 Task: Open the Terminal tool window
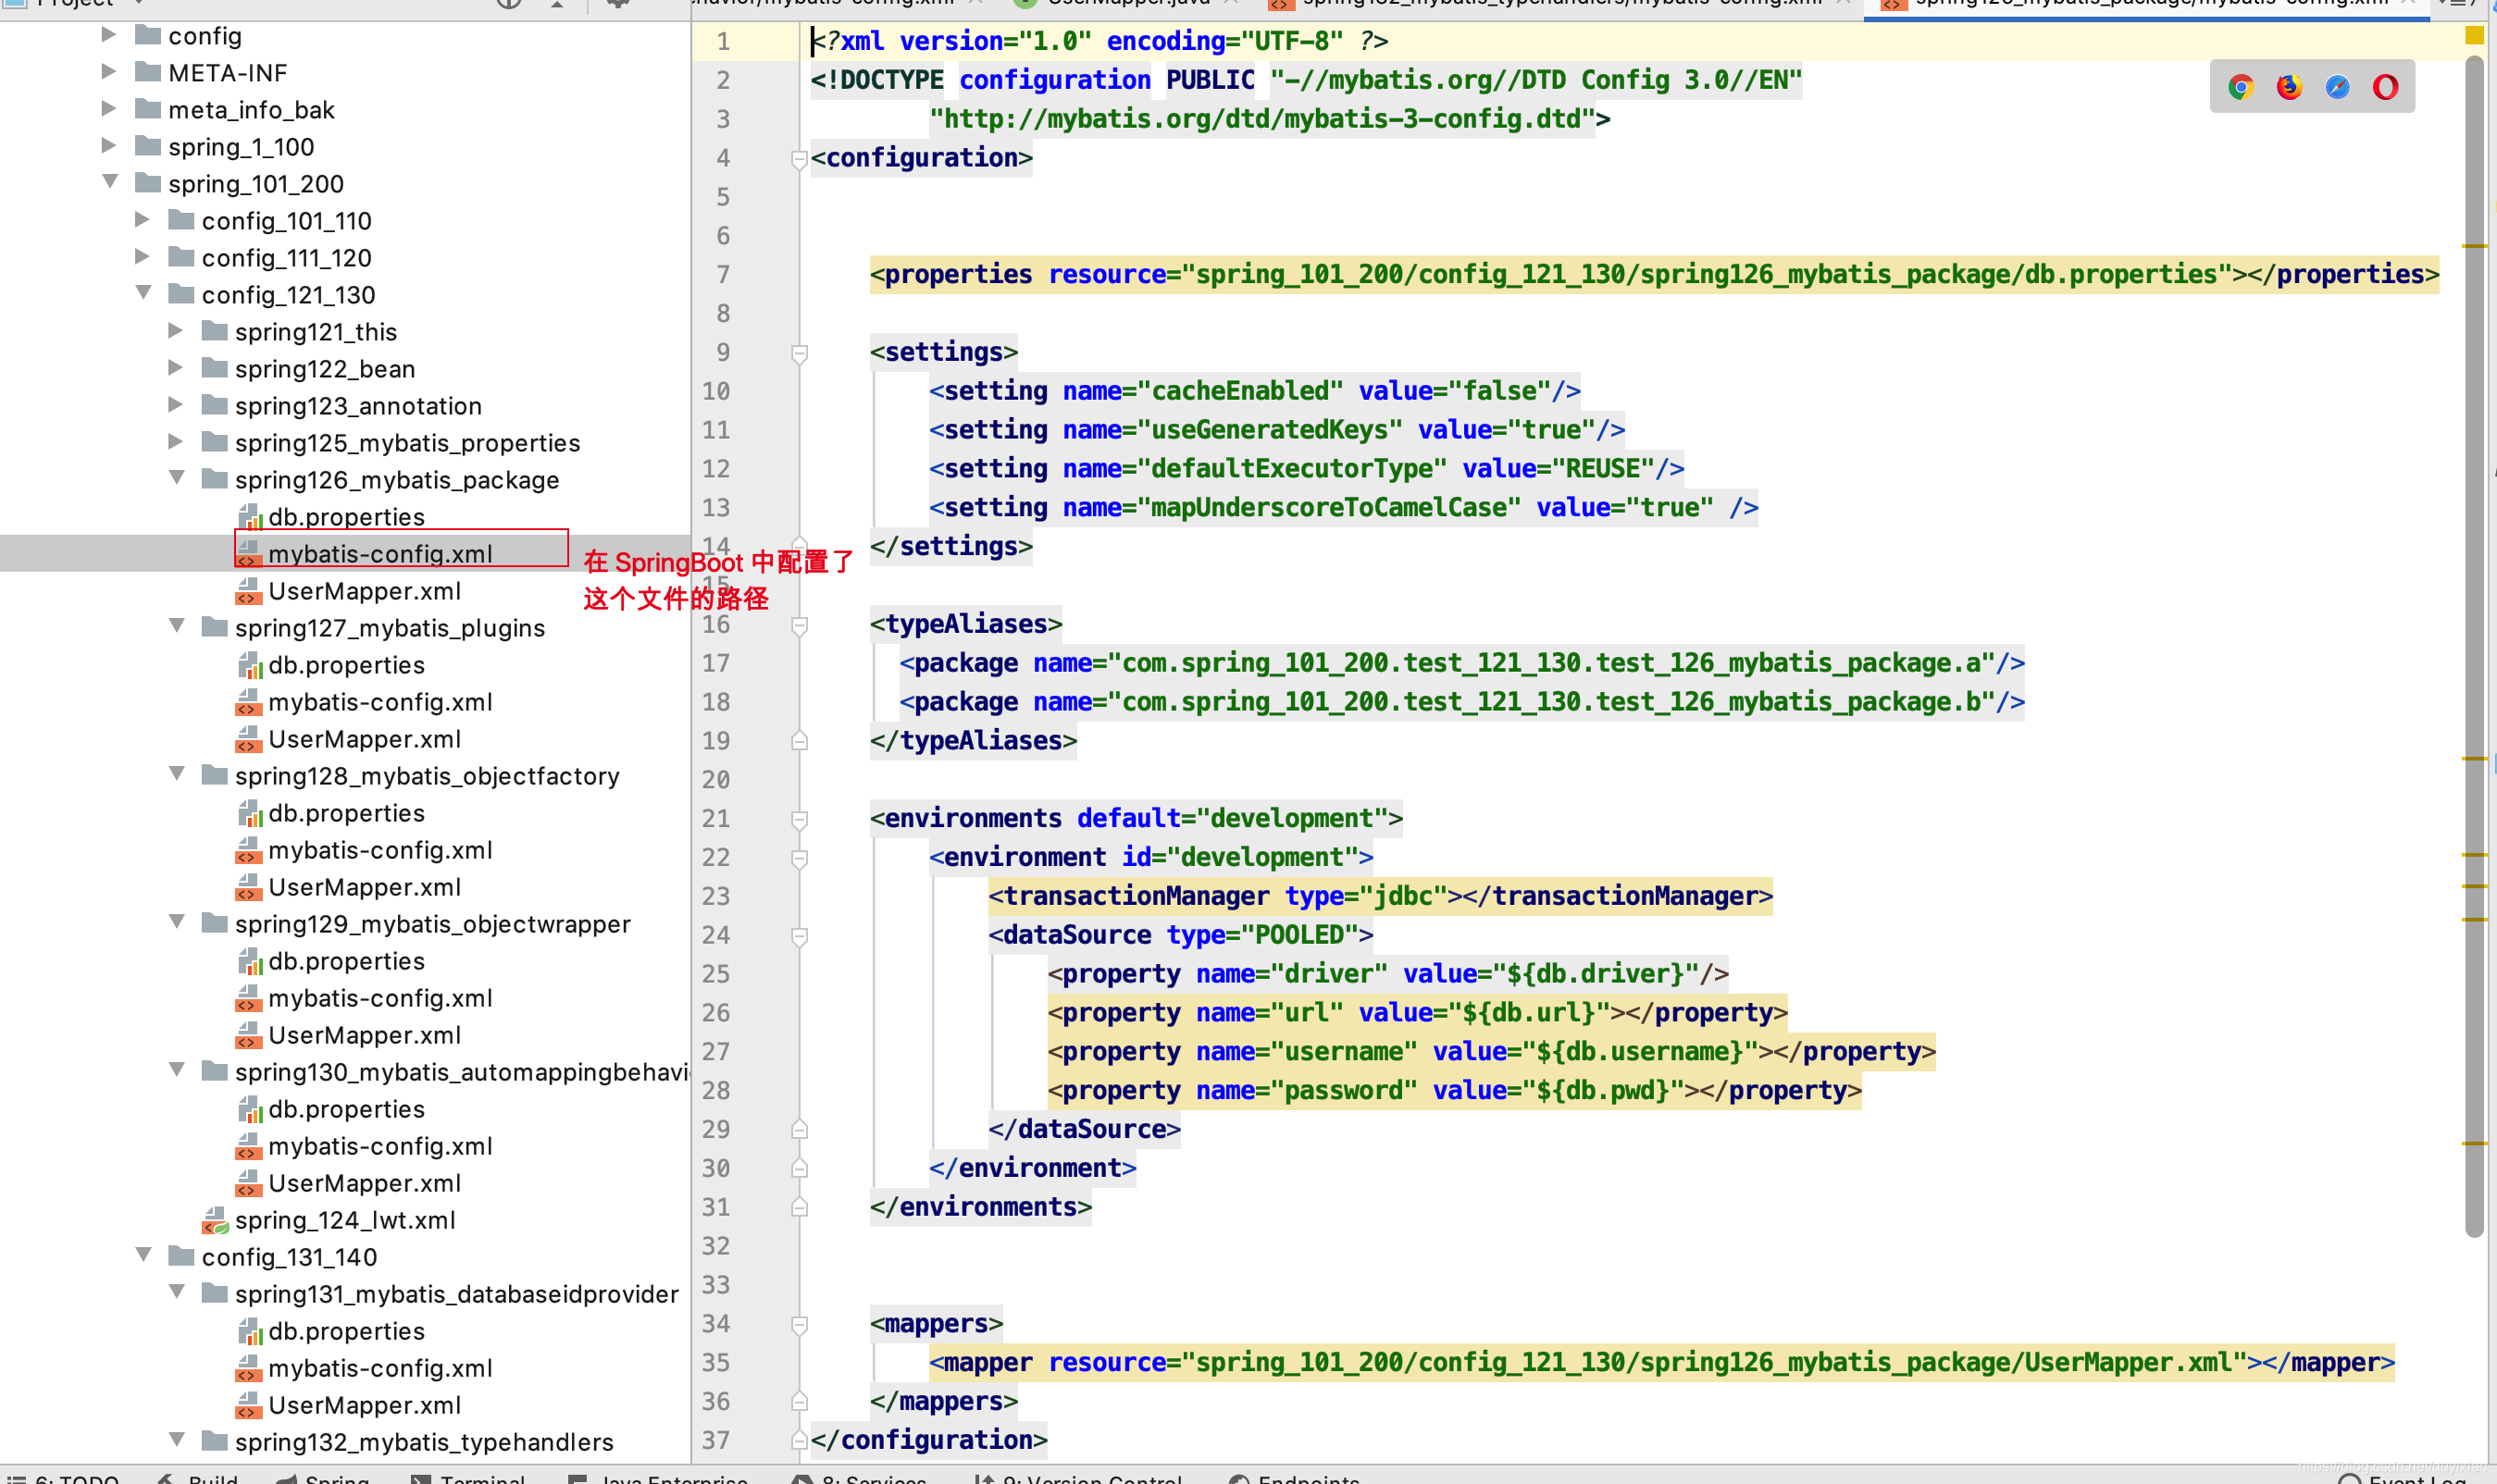coord(468,1478)
